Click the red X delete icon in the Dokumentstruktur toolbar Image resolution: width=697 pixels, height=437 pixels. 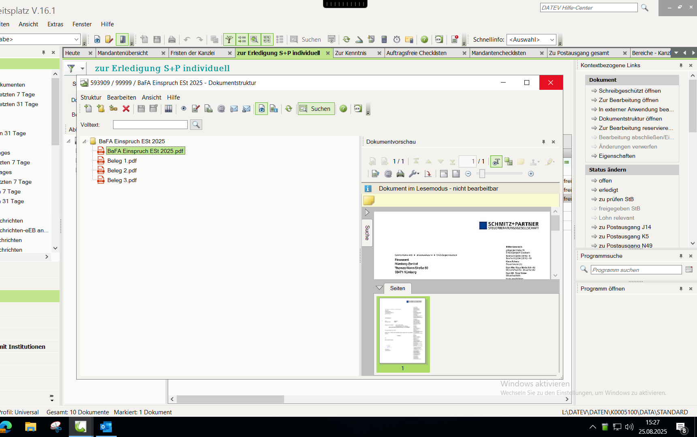point(126,108)
